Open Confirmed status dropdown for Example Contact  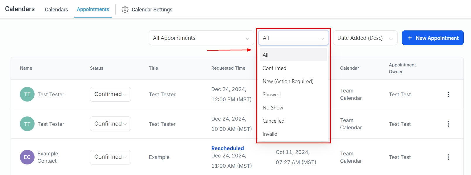tap(110, 157)
